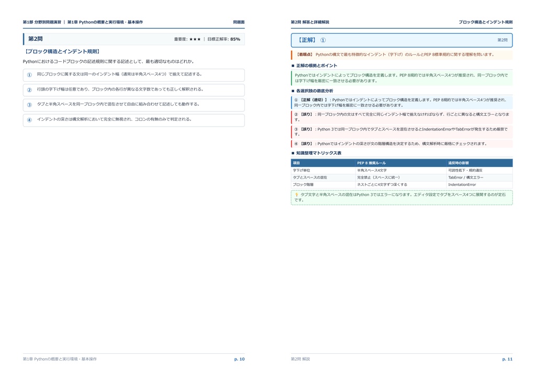The height and width of the screenshot is (379, 536).
Task: Click the p. 11 page number
Action: coord(507,359)
